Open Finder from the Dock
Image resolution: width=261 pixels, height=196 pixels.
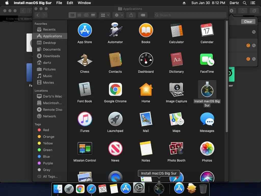[x=58, y=189]
